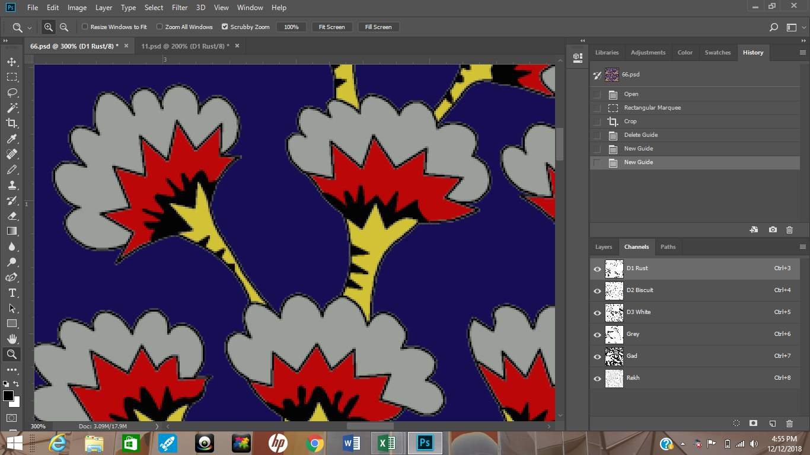Click the foreground color swatch
Screen dimensions: 810x455
[8, 396]
